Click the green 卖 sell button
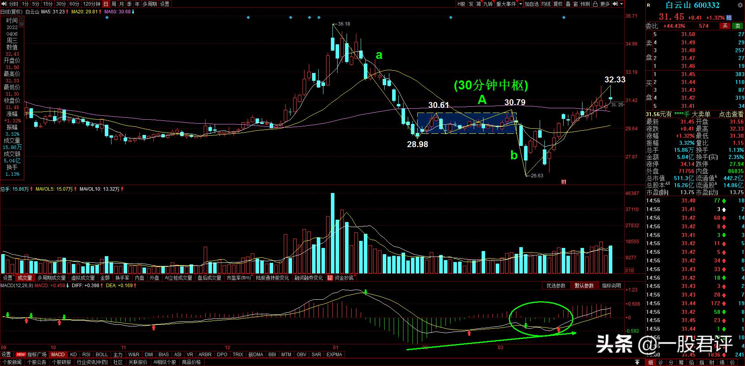Screen dimensions: 745x366 tap(737, 26)
